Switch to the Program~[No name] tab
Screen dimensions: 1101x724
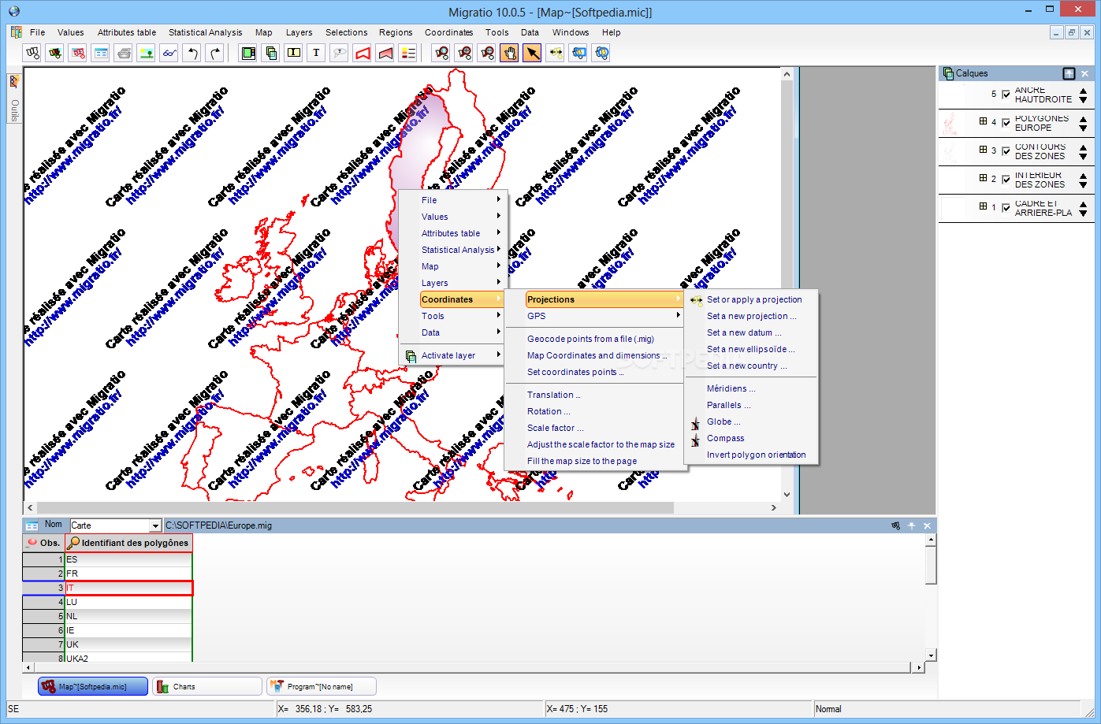point(321,687)
